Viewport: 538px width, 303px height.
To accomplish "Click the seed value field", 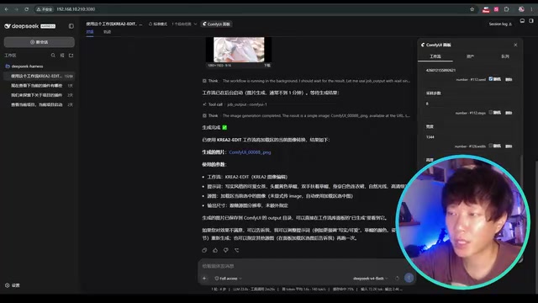I will (469, 70).
